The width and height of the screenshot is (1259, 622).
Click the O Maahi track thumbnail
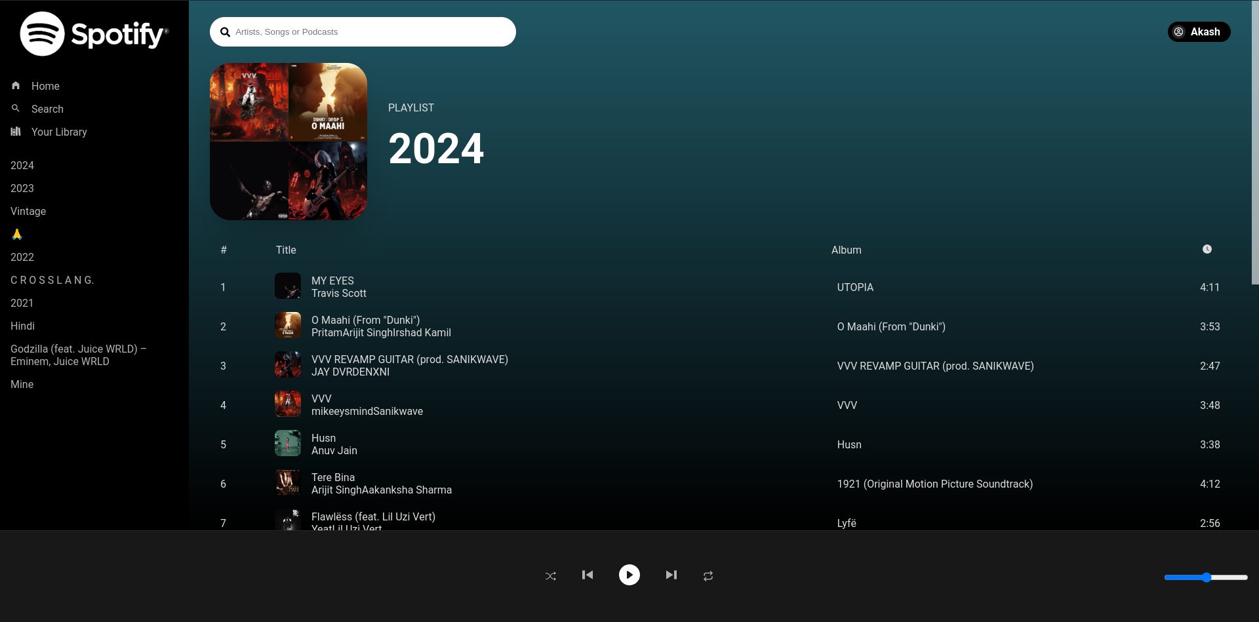coord(288,325)
